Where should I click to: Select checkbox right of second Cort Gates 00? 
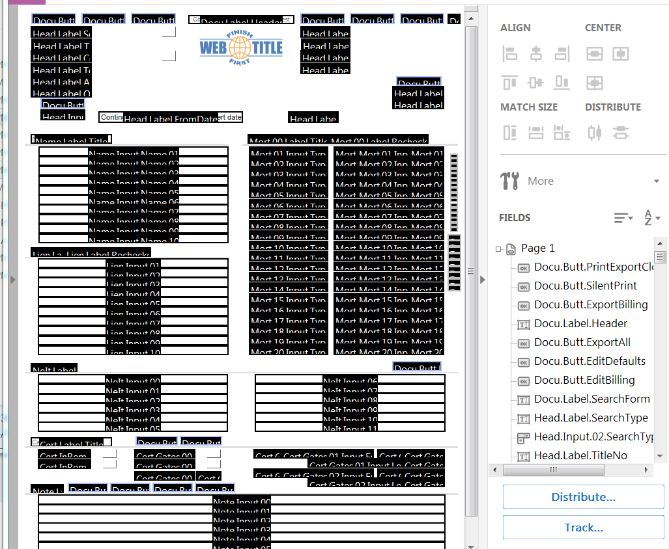point(214,464)
